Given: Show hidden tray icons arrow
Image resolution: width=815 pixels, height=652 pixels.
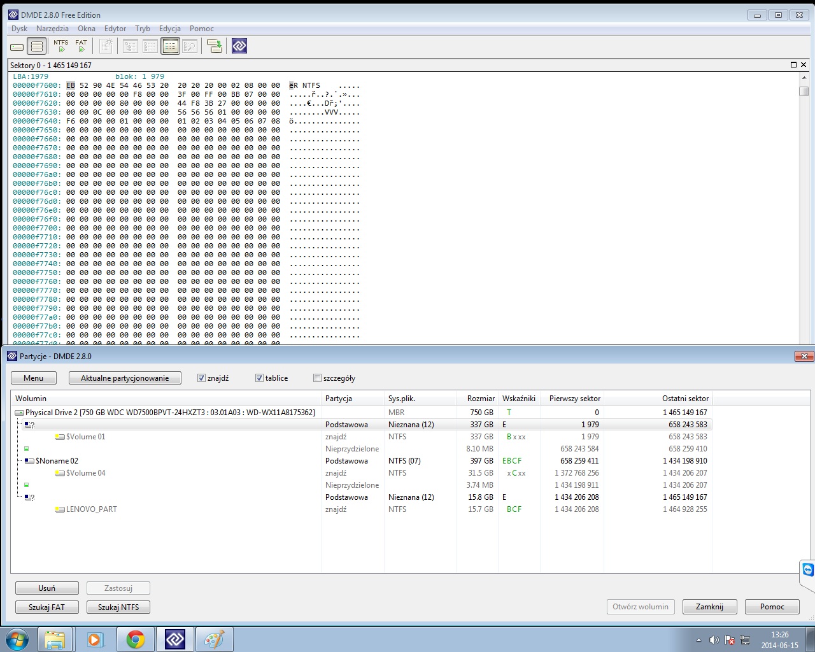Looking at the screenshot, I should [698, 640].
